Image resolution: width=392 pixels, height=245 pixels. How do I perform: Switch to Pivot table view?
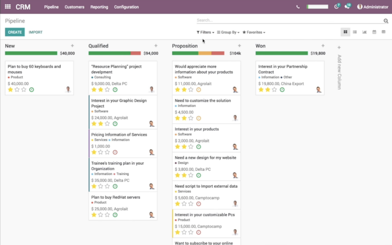click(384, 32)
